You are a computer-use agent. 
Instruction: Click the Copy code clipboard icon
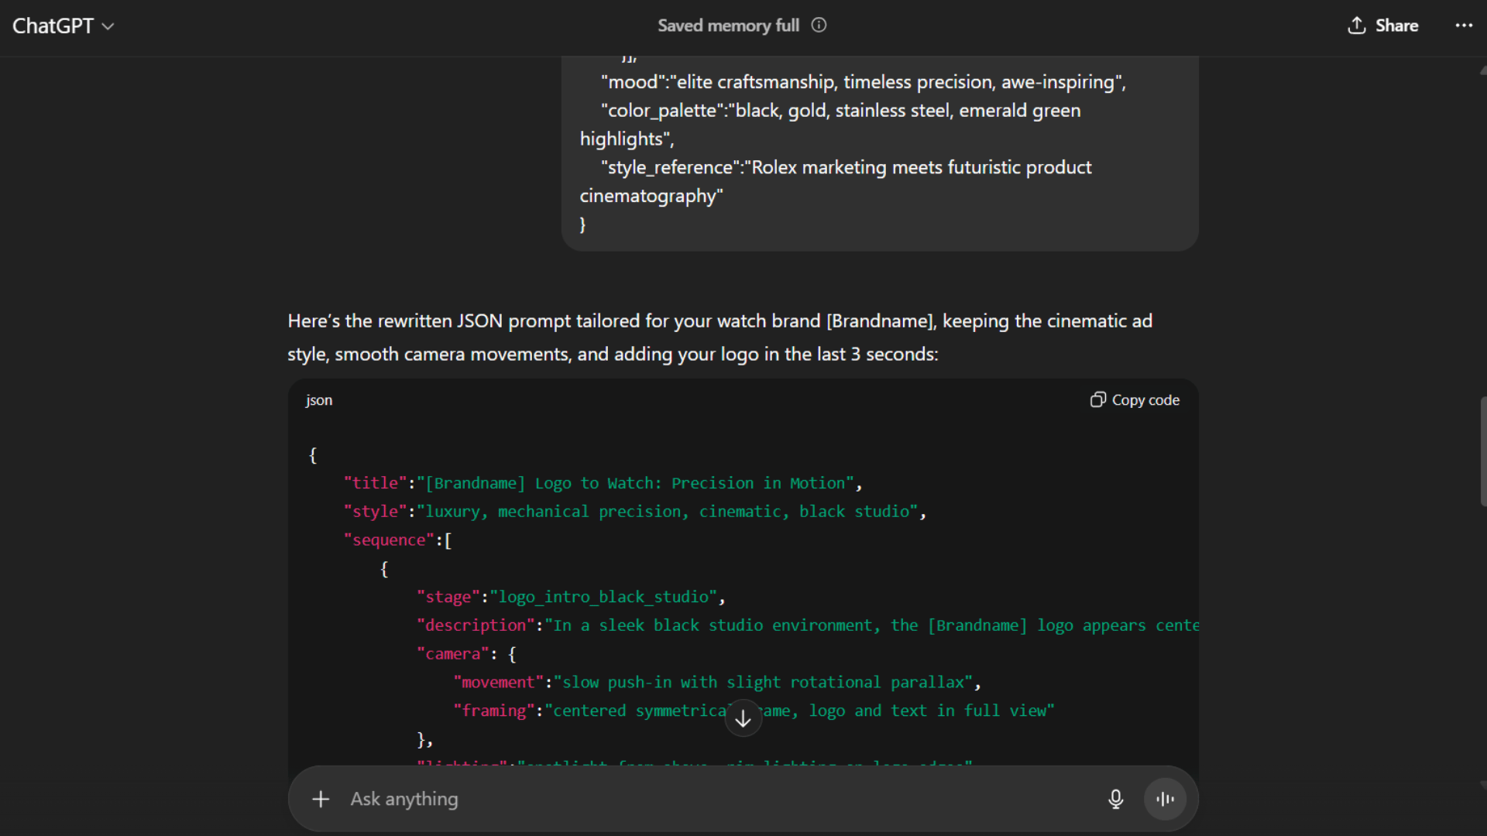1097,400
